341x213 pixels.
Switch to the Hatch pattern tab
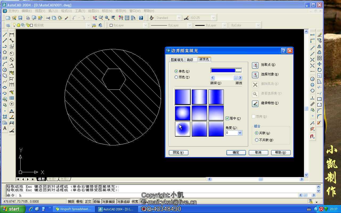point(177,60)
